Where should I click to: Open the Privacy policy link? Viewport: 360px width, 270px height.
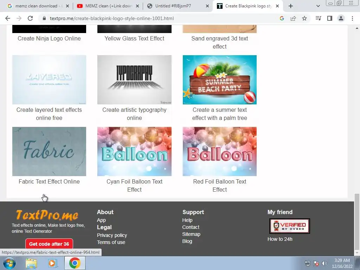[112, 235]
